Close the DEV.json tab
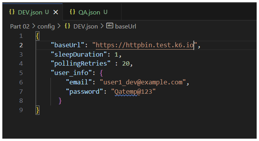Screen dimensions: 259x141 point(55,12)
